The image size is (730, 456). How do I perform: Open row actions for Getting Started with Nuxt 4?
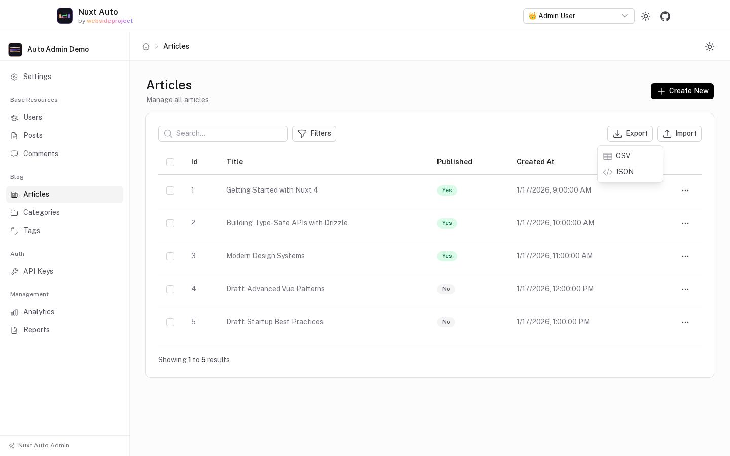[685, 191]
